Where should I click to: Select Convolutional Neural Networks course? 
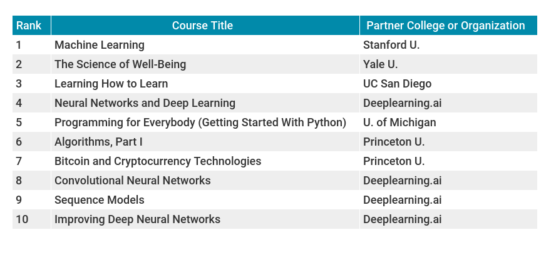132,181
